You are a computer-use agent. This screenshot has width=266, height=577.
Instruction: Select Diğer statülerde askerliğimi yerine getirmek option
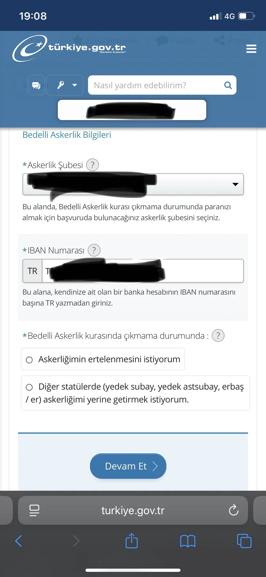coord(29,387)
